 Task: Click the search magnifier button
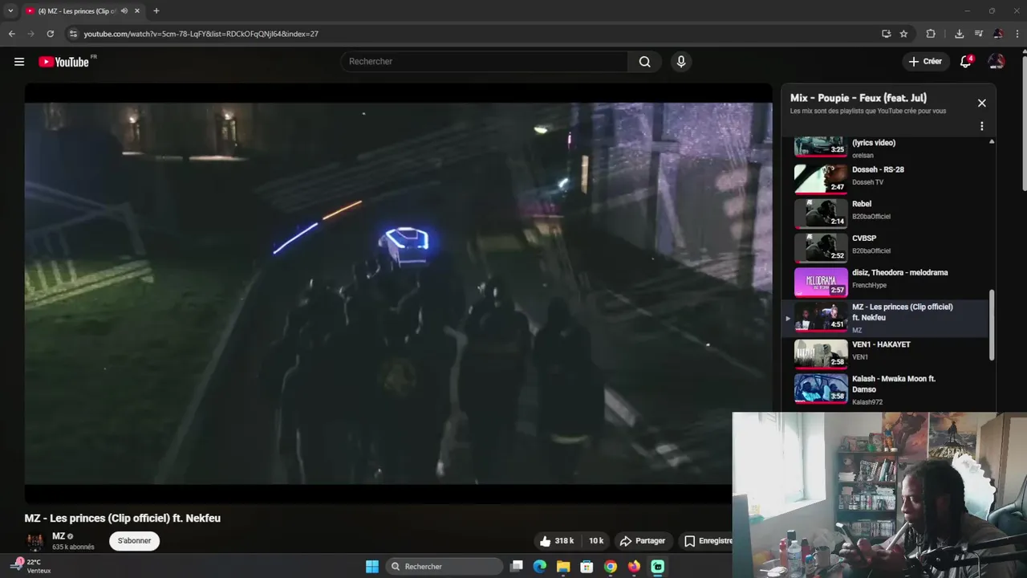644,62
